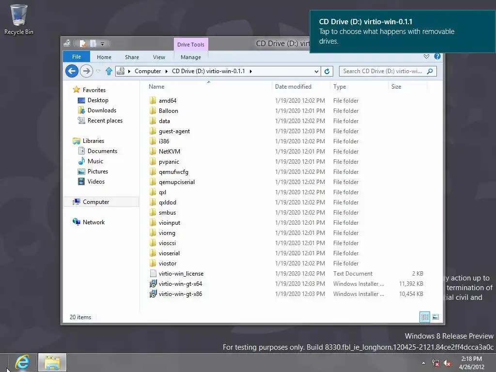Click the drive icon in address bar

121,71
